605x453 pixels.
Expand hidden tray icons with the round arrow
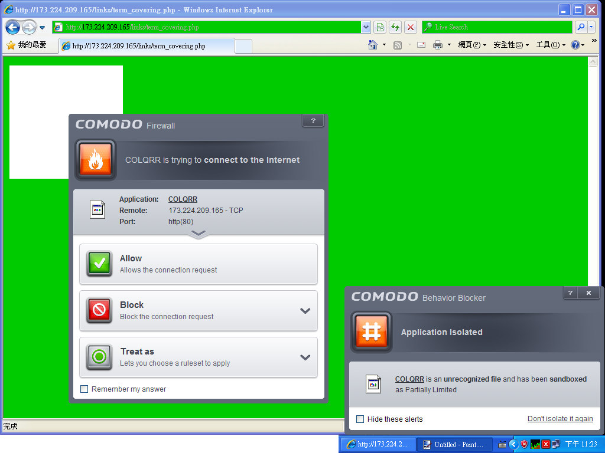[513, 445]
